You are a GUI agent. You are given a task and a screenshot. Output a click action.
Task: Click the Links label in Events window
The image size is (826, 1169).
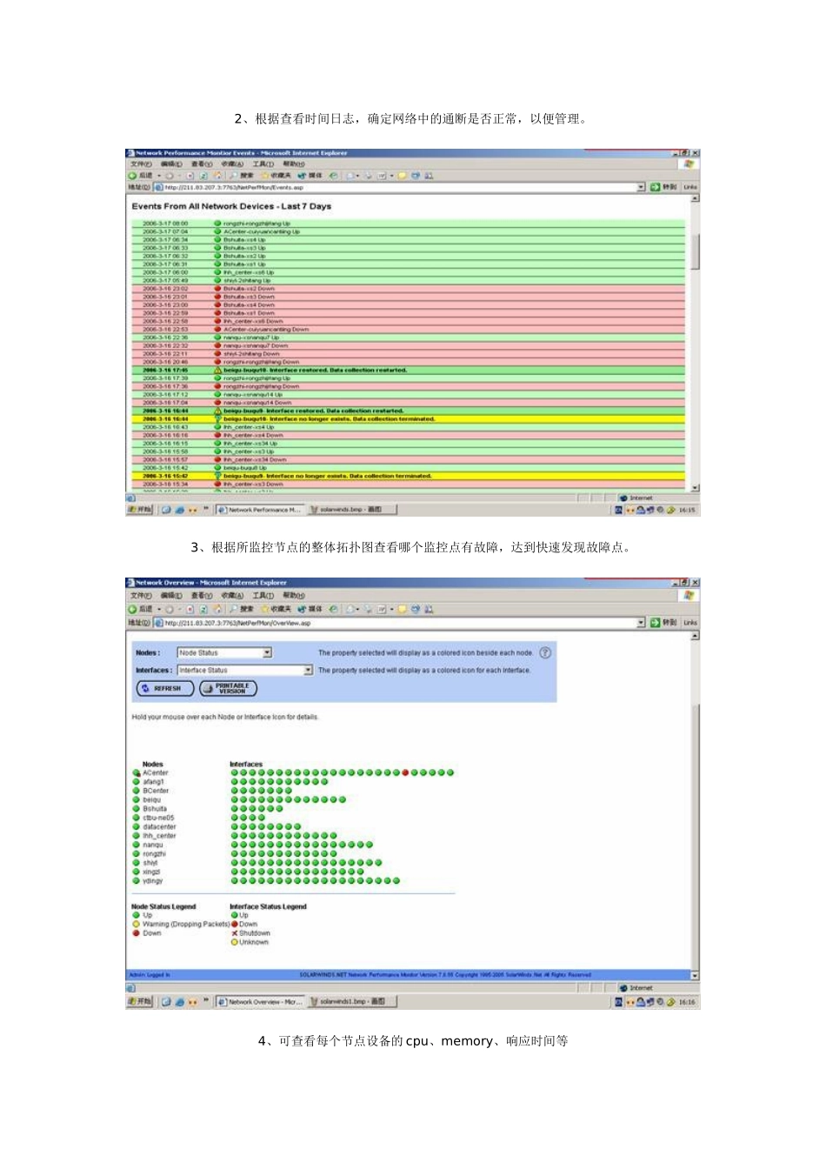(x=690, y=187)
